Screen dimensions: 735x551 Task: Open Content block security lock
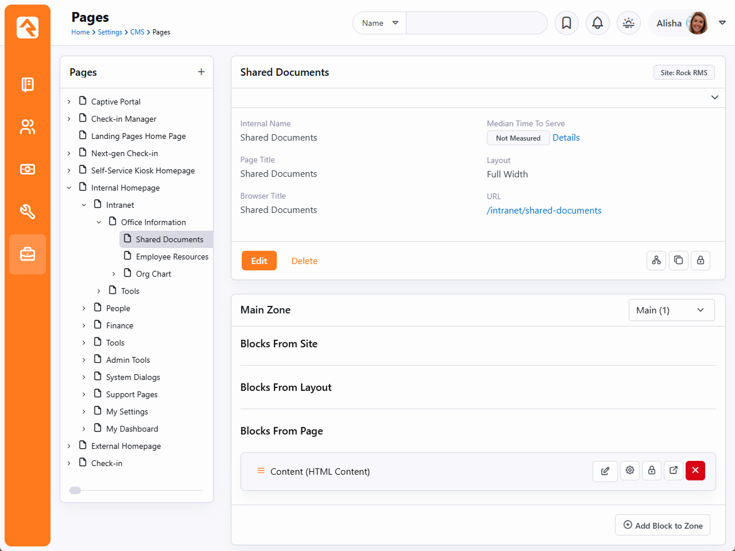tap(652, 471)
